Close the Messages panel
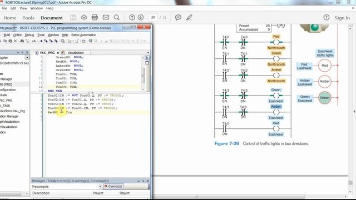This screenshot has width=356, height=200. tap(148, 181)
